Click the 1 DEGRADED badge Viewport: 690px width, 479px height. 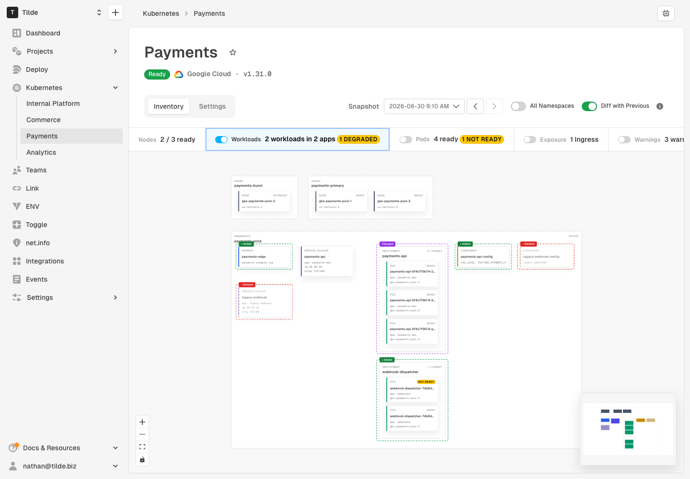tap(358, 139)
